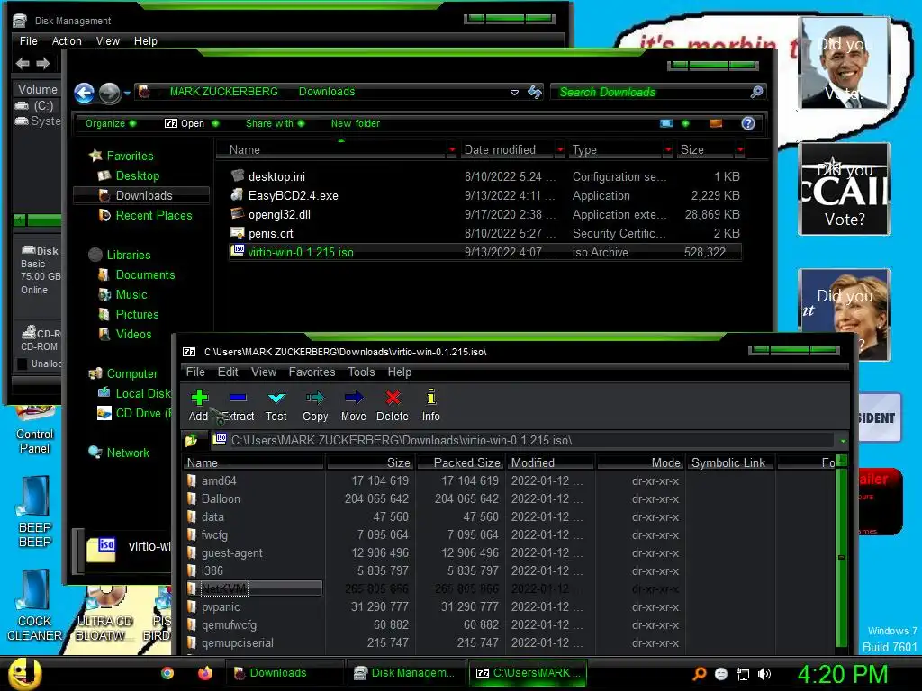Viewport: 922px width, 691px height.
Task: Click the preview pane icon in Explorer toolbar
Action: [x=716, y=123]
